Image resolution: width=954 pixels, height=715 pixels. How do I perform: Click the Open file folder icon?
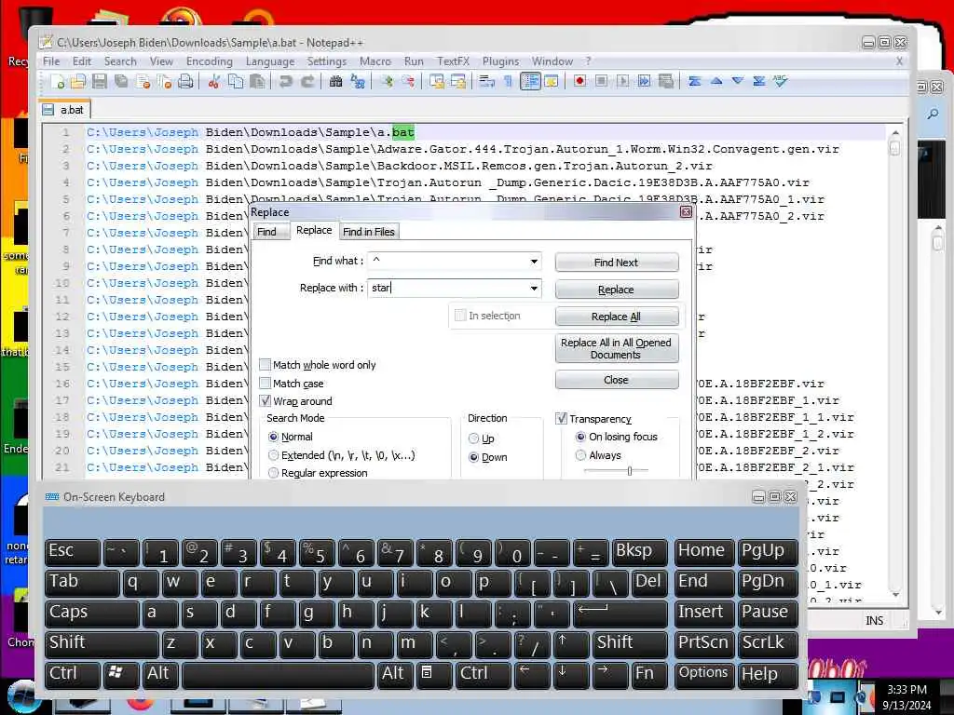(x=78, y=82)
